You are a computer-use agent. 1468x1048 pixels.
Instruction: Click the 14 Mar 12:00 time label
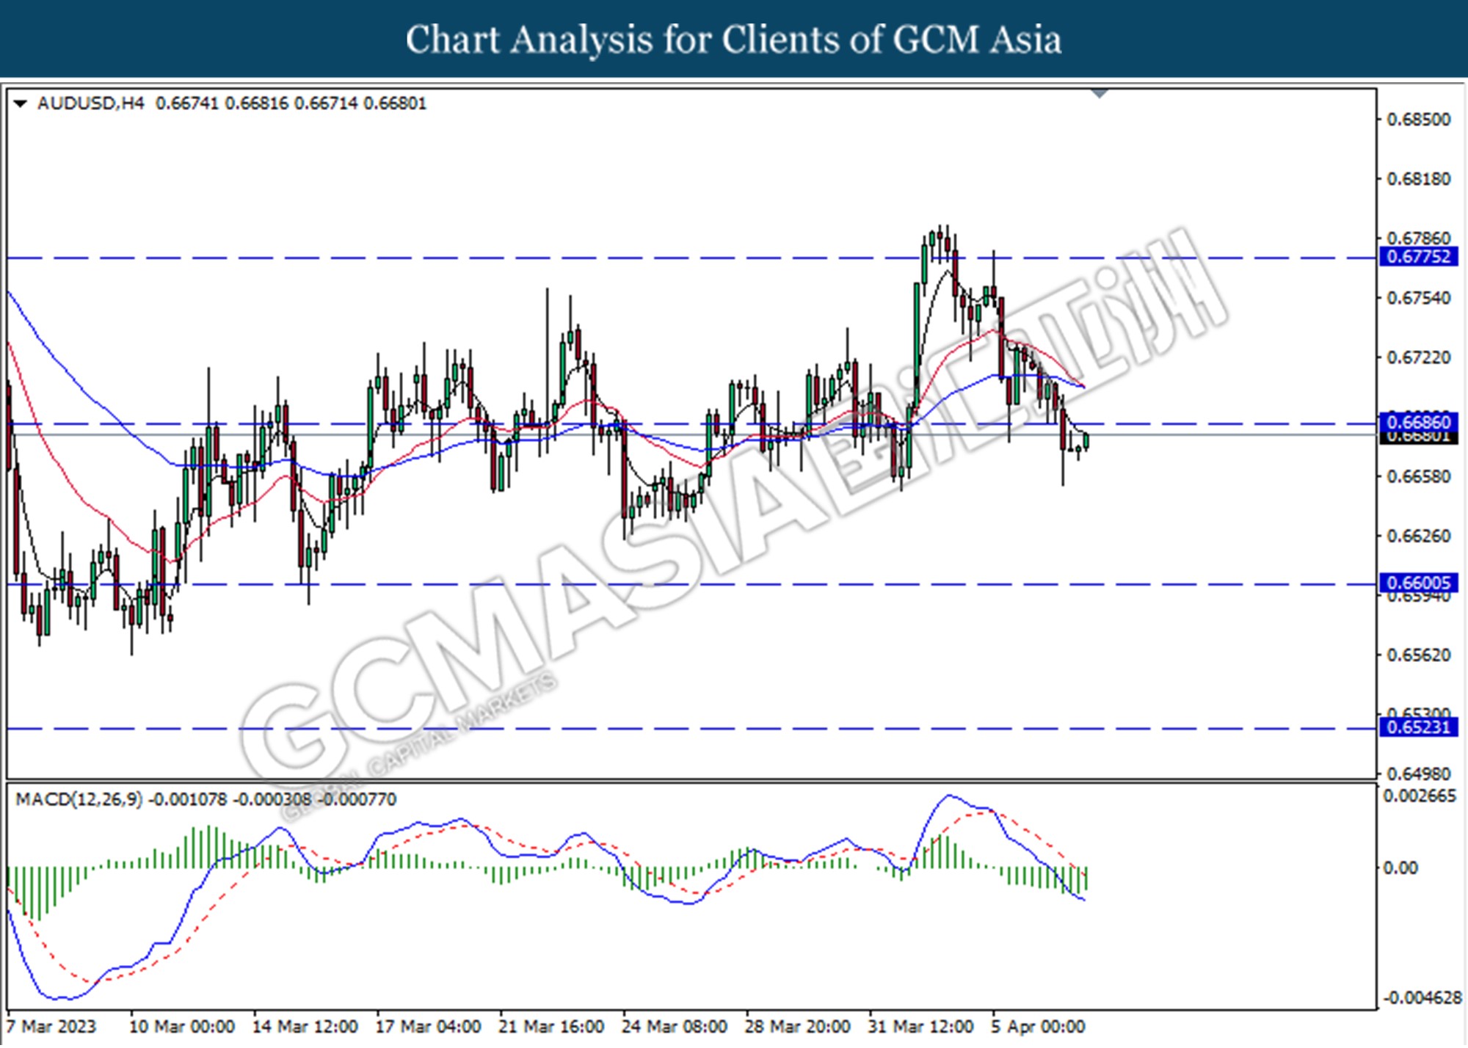pos(305,1026)
